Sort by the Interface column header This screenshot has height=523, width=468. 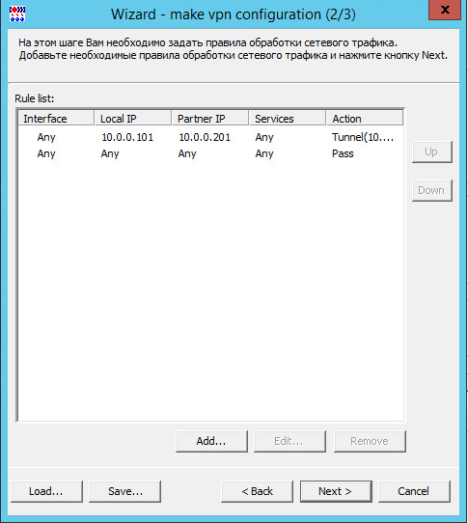point(56,119)
